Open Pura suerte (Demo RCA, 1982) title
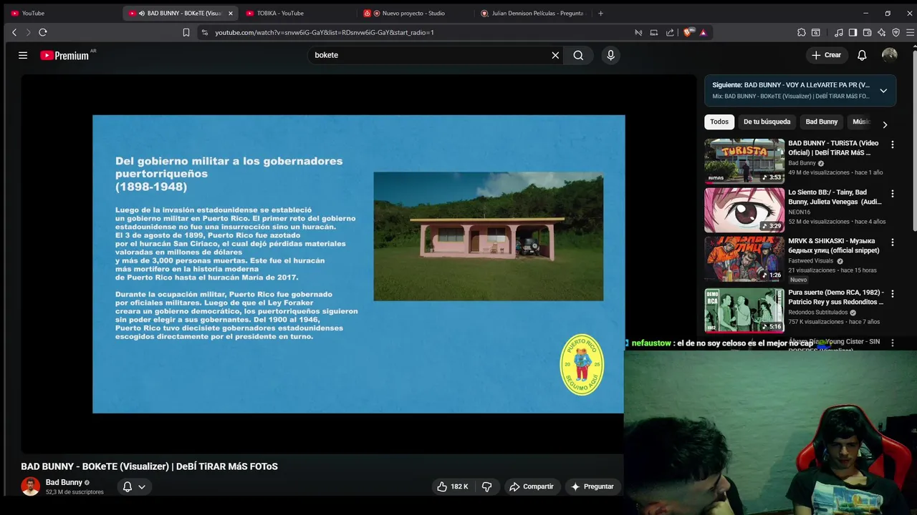The height and width of the screenshot is (515, 917). point(836,297)
